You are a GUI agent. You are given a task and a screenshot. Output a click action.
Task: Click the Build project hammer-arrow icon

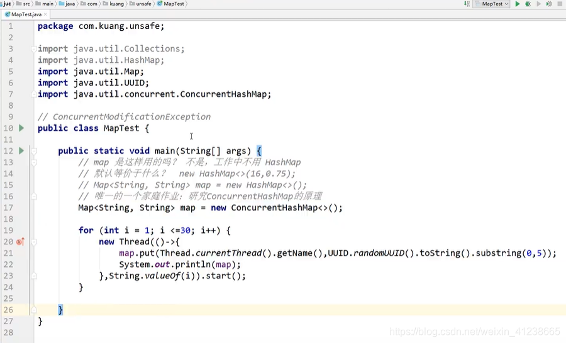pos(467,4)
